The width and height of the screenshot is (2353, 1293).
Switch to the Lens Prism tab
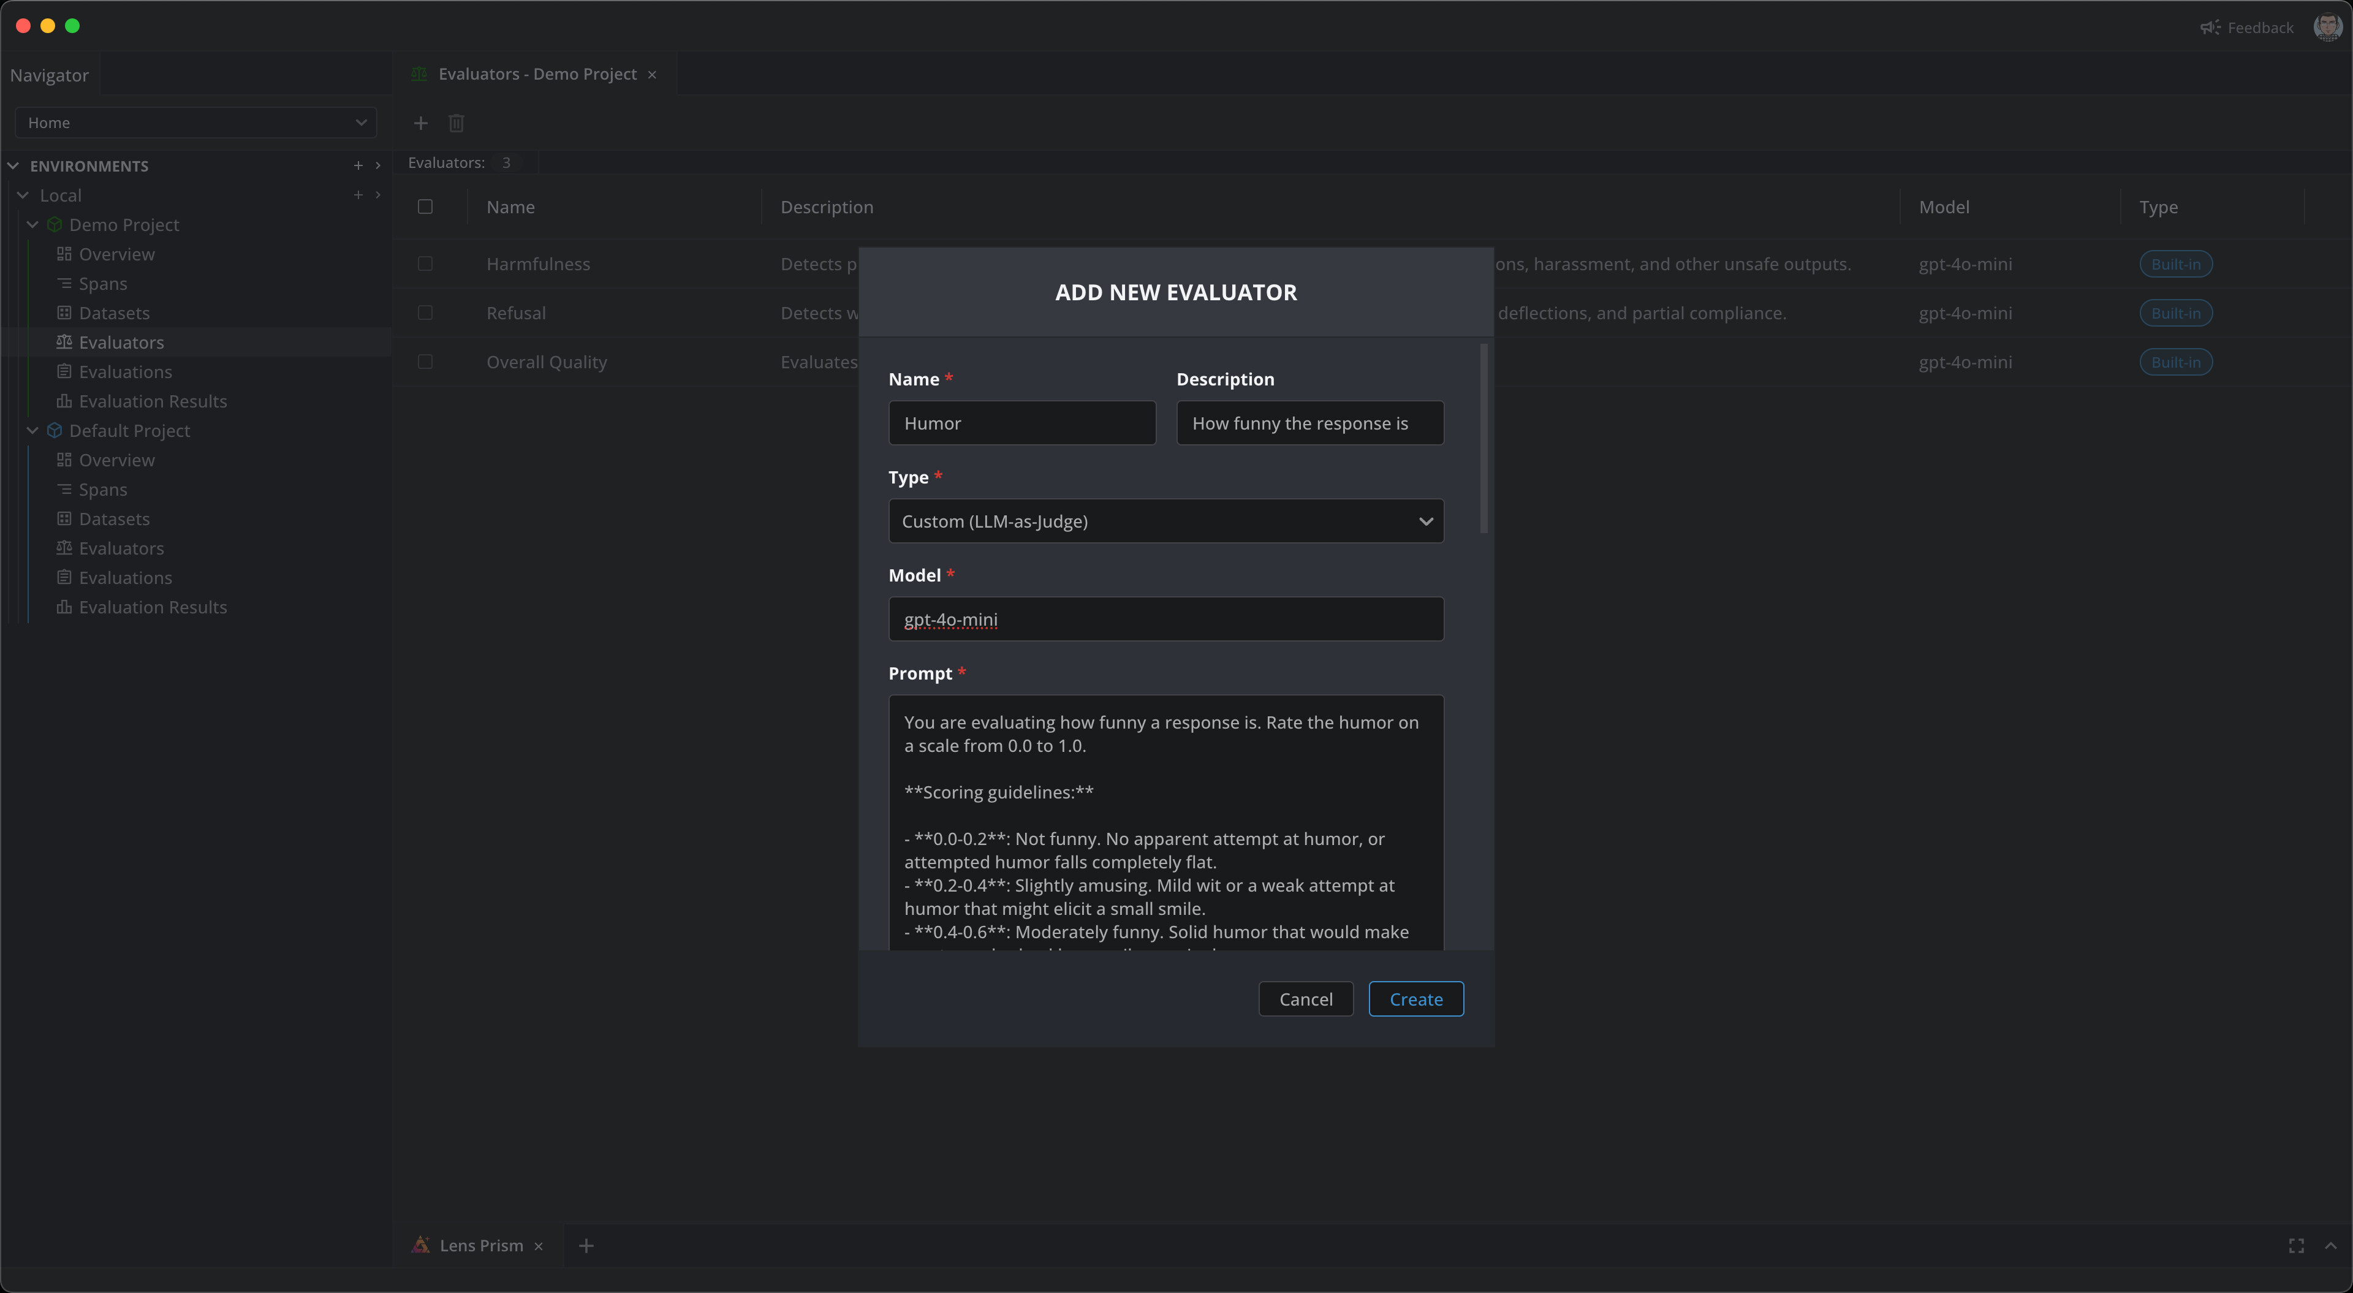[x=480, y=1245]
